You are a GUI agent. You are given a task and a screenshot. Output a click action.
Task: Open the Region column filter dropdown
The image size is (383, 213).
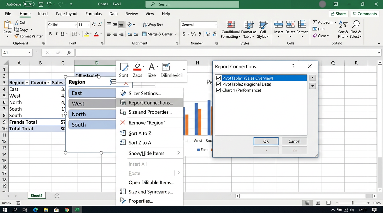coord(27,83)
